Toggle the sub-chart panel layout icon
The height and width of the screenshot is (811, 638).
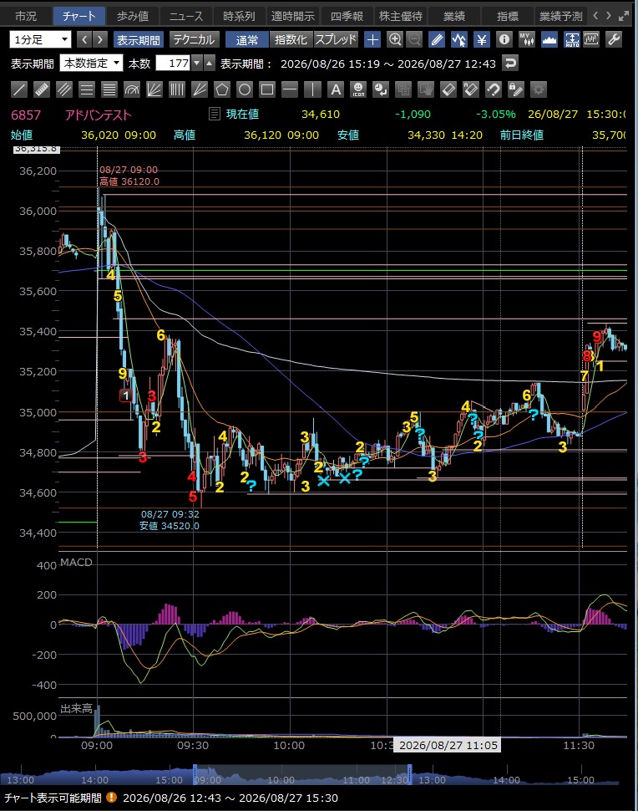(591, 39)
